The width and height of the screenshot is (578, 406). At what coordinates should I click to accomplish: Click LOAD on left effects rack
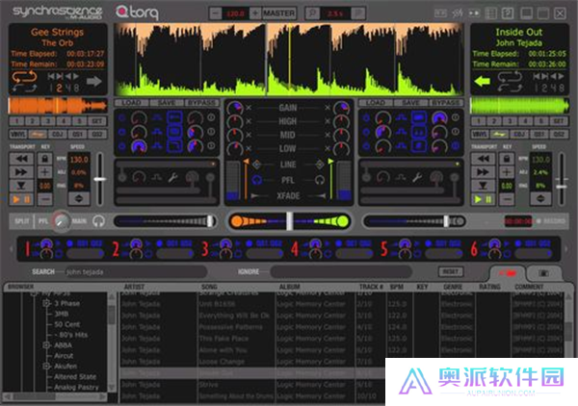click(132, 103)
